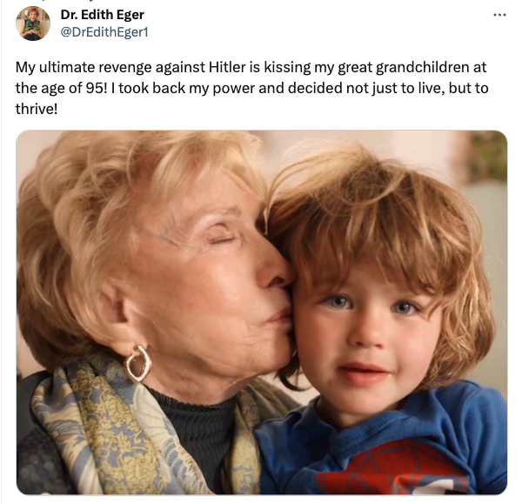Open the attached photo of woman and child

pos(262,312)
